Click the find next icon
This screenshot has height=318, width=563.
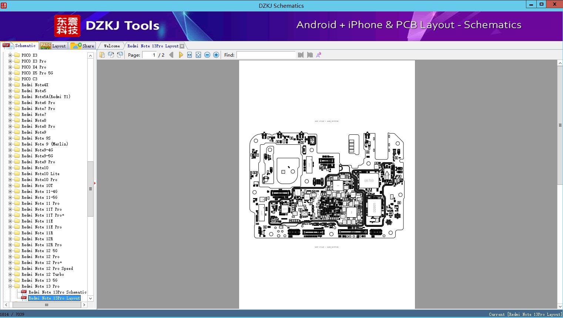pyautogui.click(x=310, y=55)
